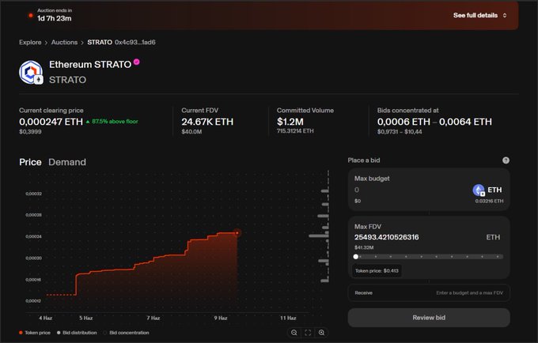Click the 4 Haz date label on chart axis
The width and height of the screenshot is (538, 343).
(46, 318)
